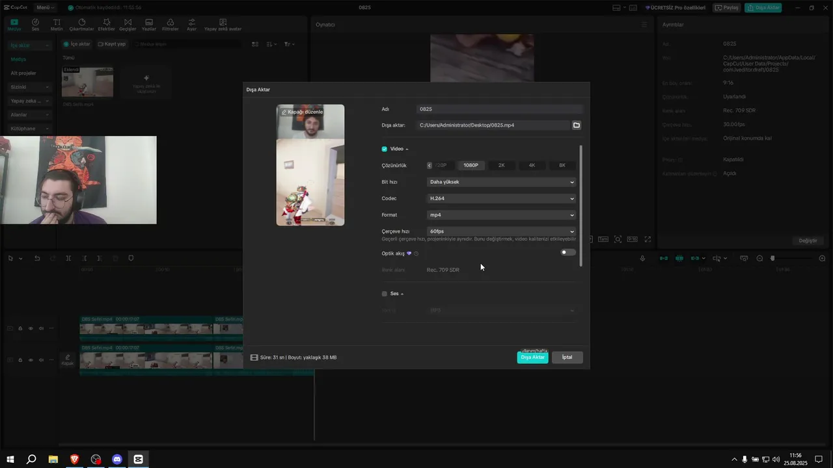Click the İptal cancel button
Screen dimensions: 833x468
pyautogui.click(x=567, y=357)
